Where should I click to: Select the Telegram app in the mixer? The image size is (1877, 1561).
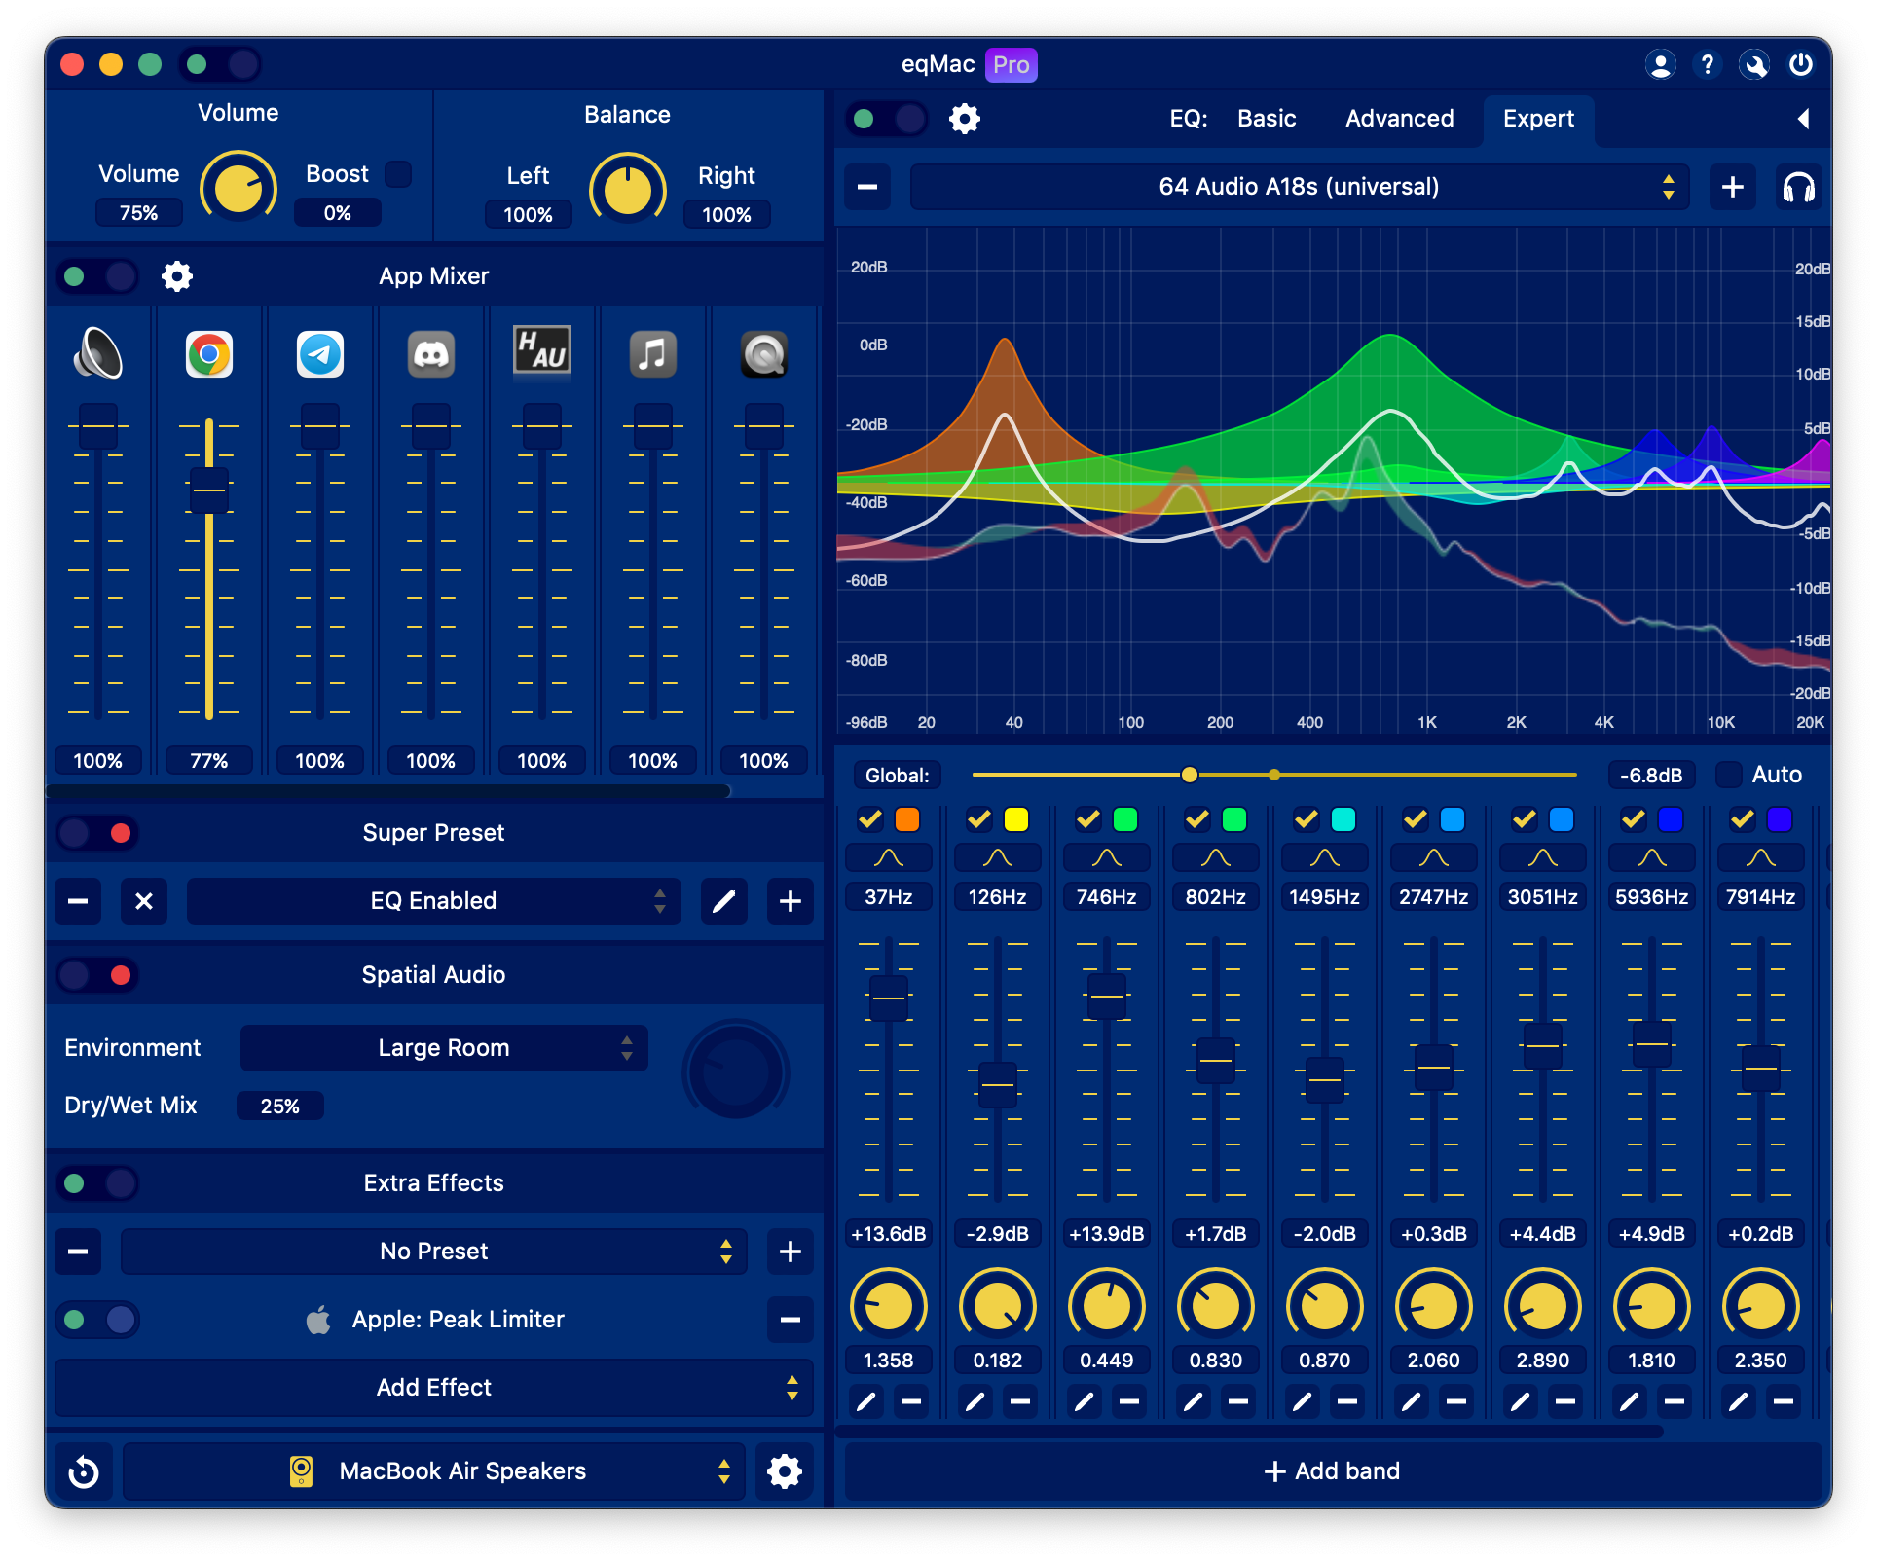pyautogui.click(x=320, y=354)
